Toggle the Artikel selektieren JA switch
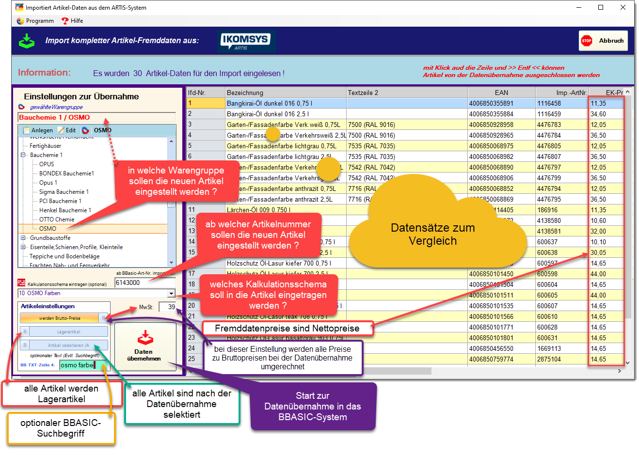 tap(25, 345)
